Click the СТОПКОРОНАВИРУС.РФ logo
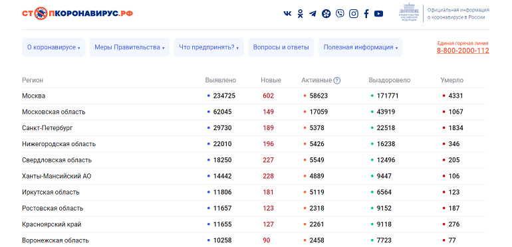This screenshot has height=247, width=512. 77,13
